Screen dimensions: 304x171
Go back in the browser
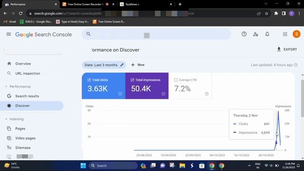(x=5, y=13)
